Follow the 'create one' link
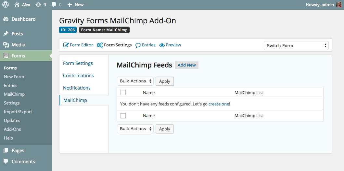This screenshot has width=344, height=171. [219, 104]
